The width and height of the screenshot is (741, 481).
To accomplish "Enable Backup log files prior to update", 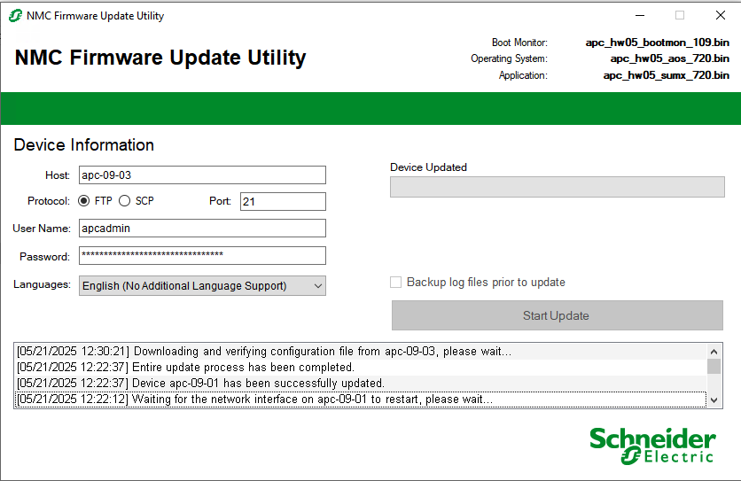I will tap(395, 282).
